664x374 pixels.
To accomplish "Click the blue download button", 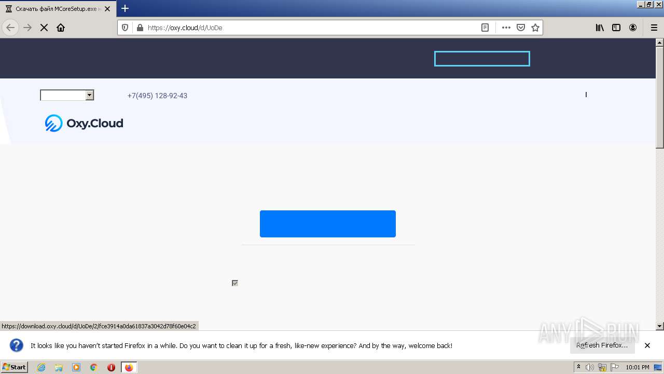I will (328, 224).
